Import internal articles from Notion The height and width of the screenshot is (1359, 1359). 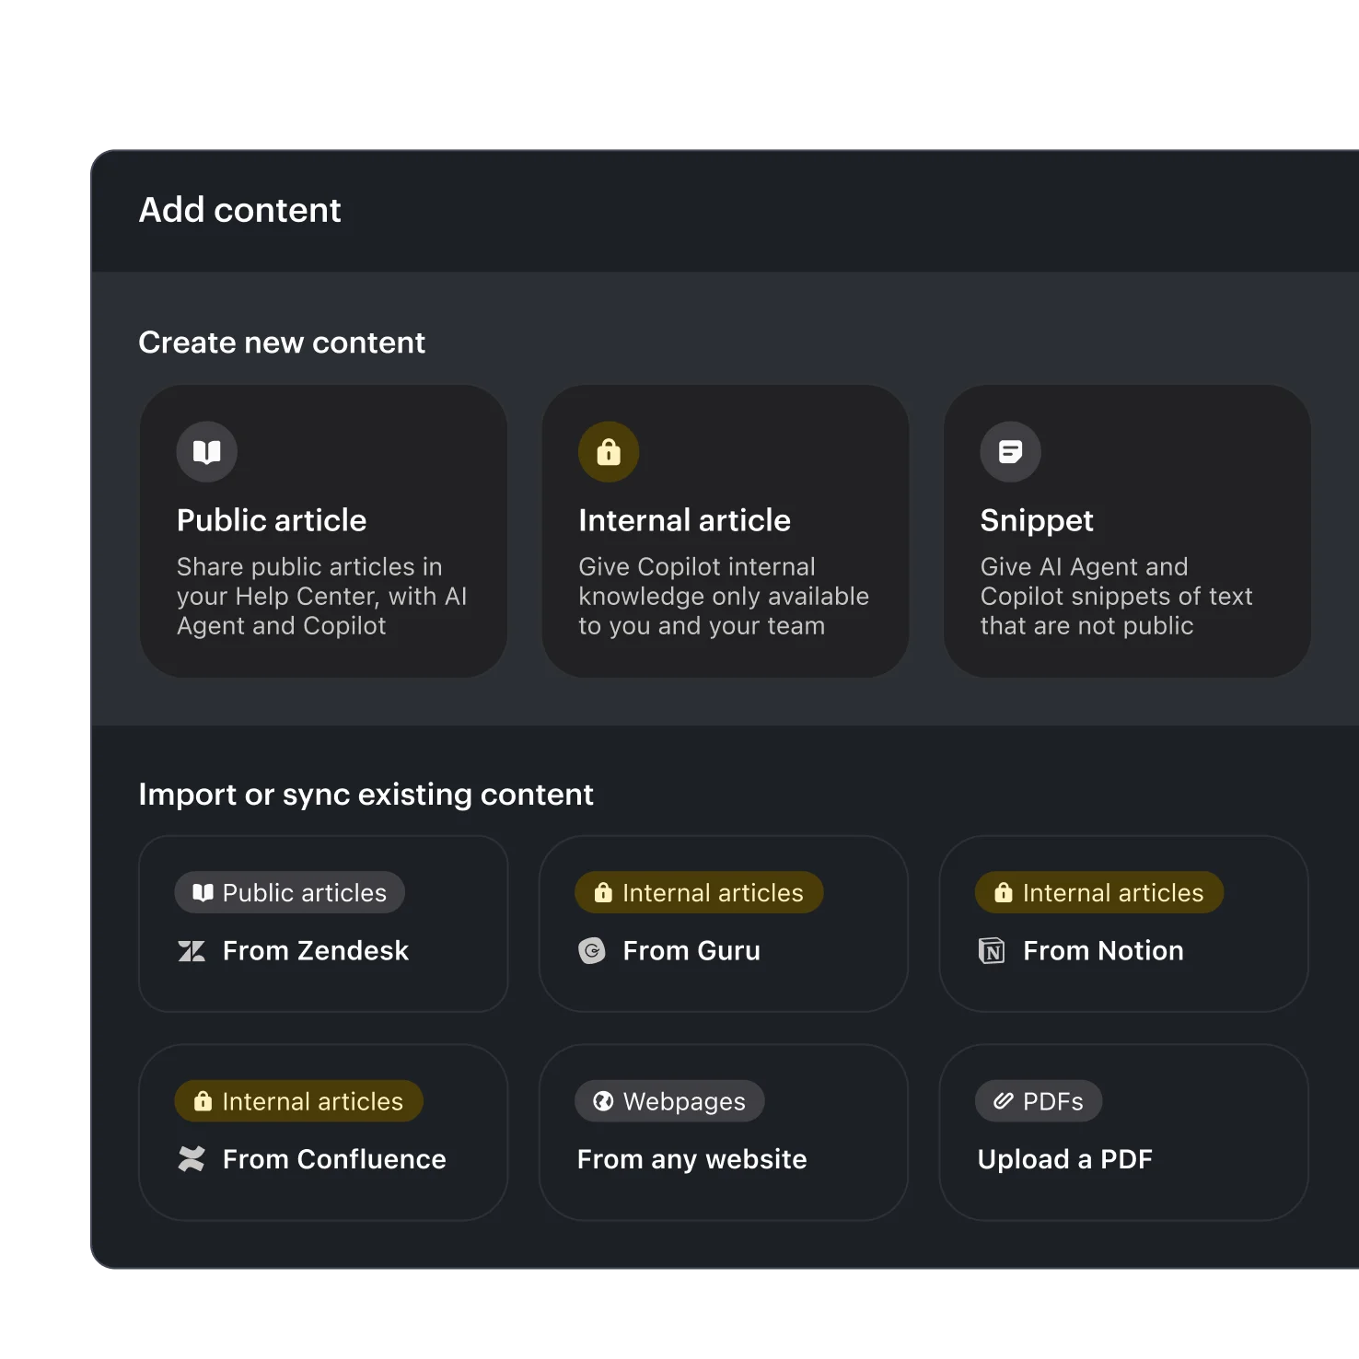pos(1124,923)
